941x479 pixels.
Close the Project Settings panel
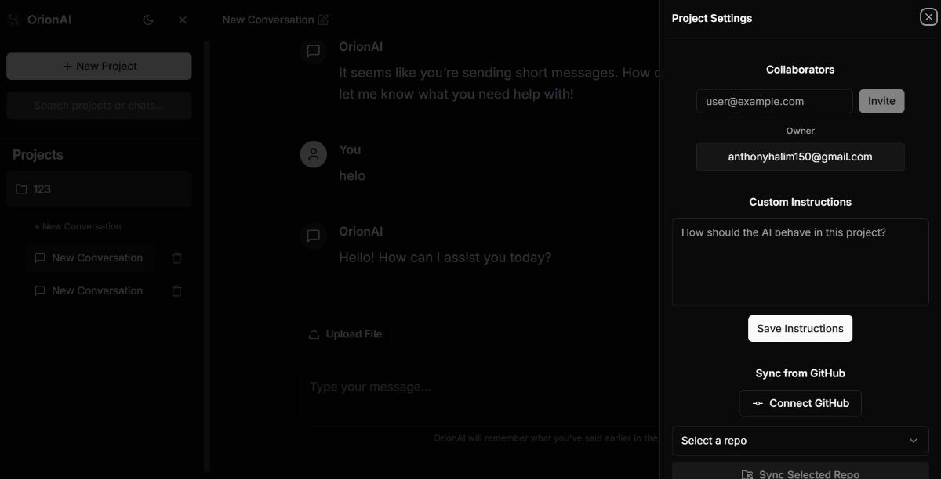[928, 17]
